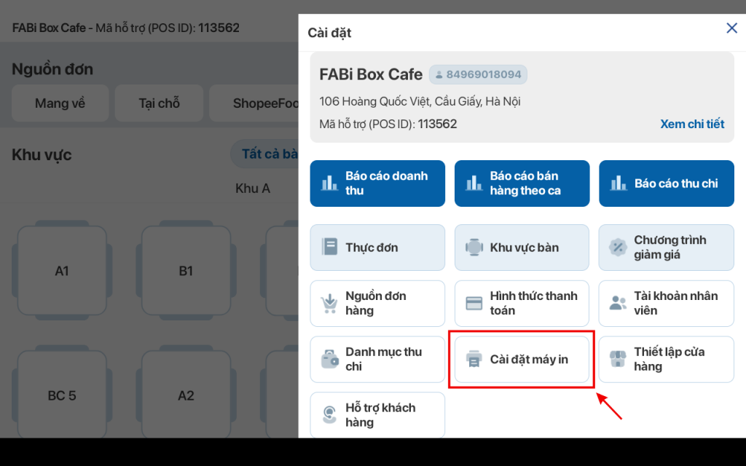Click the card icon for Hình thức thanh toán
Image resolution: width=746 pixels, height=466 pixels.
(474, 303)
